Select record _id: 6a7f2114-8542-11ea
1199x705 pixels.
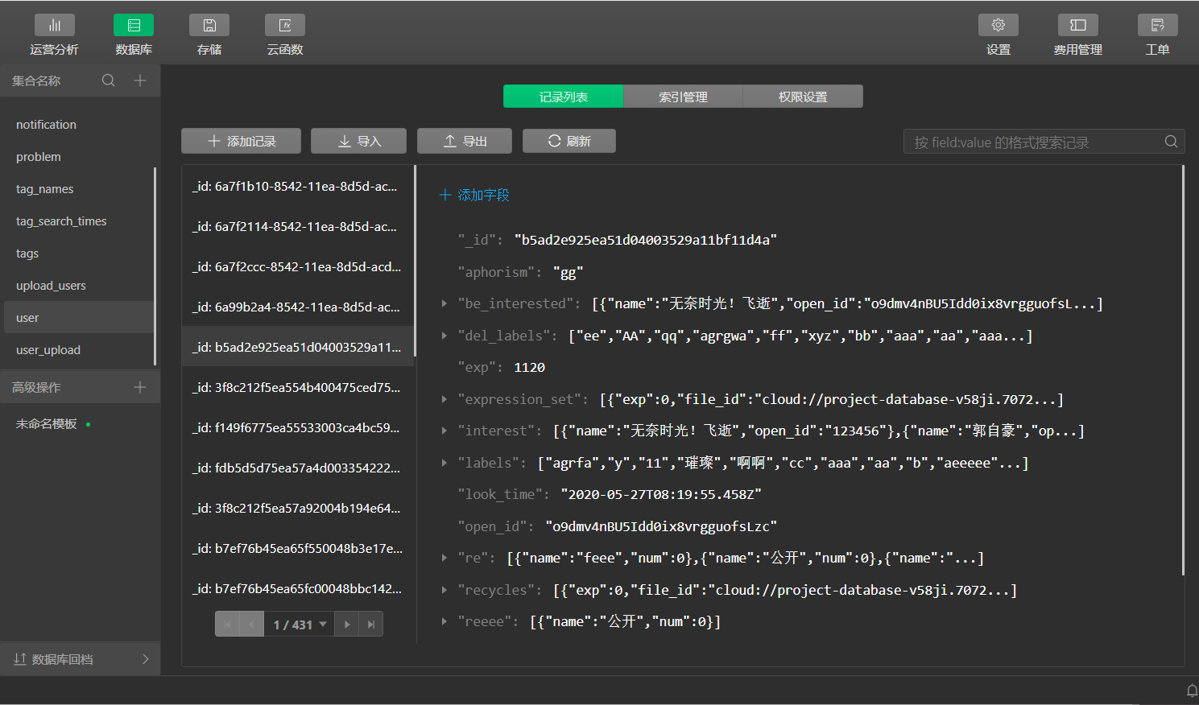pos(297,226)
